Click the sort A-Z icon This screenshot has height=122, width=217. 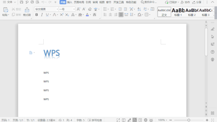coord(139,9)
